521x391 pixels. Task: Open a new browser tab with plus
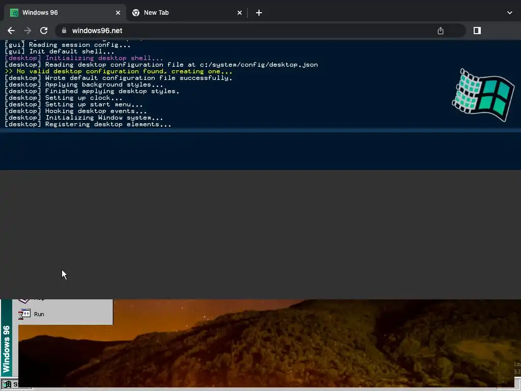[x=259, y=13]
